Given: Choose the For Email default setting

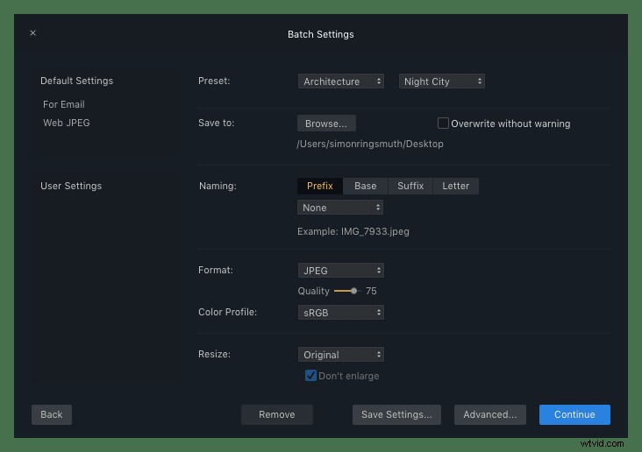Looking at the screenshot, I should [64, 104].
